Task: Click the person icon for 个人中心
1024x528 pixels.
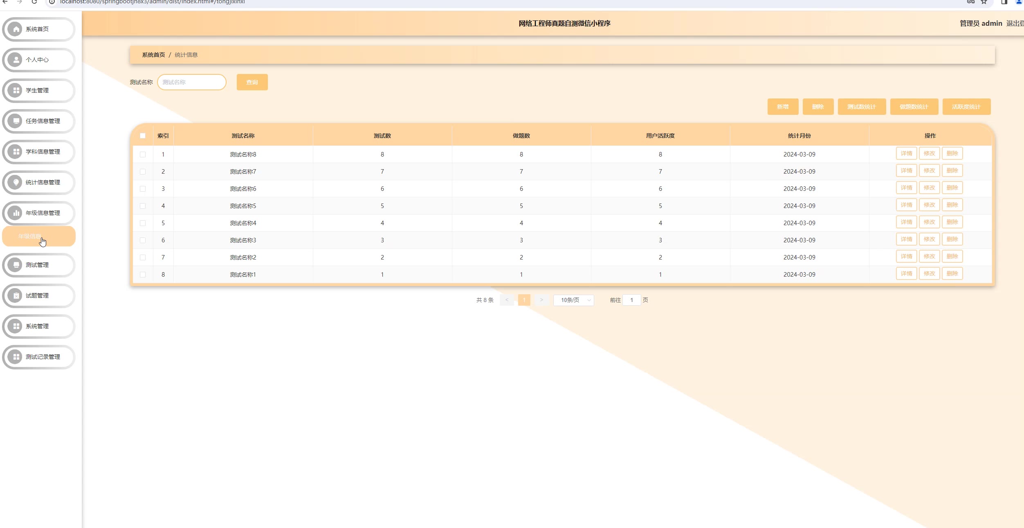Action: pyautogui.click(x=16, y=60)
